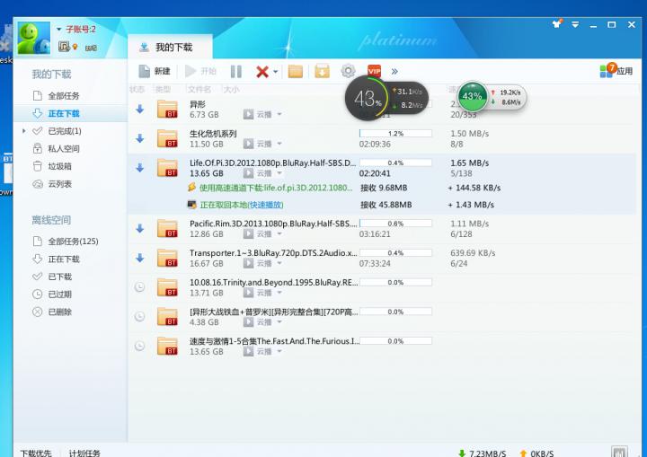
Task: Open the dropdown arrow beside the delete icon
Action: click(x=276, y=72)
